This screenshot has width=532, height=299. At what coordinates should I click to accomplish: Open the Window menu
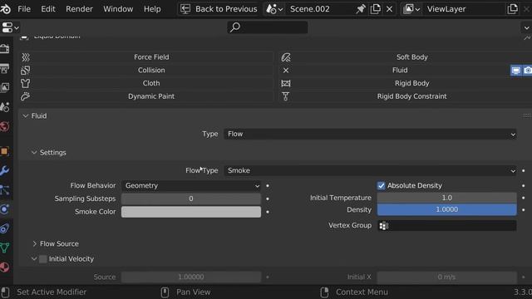(x=118, y=9)
